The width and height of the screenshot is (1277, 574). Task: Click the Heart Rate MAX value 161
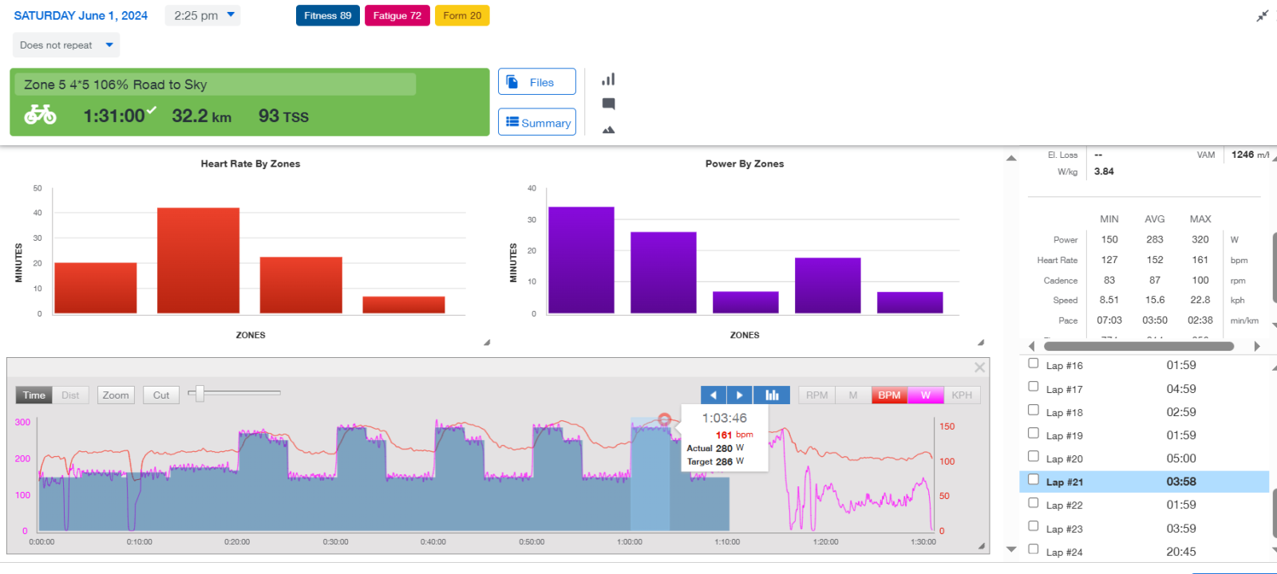click(x=1200, y=260)
